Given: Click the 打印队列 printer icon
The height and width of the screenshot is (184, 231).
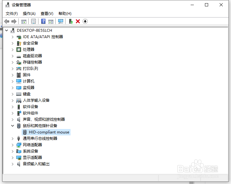Looking at the screenshot, I should click(x=19, y=69).
